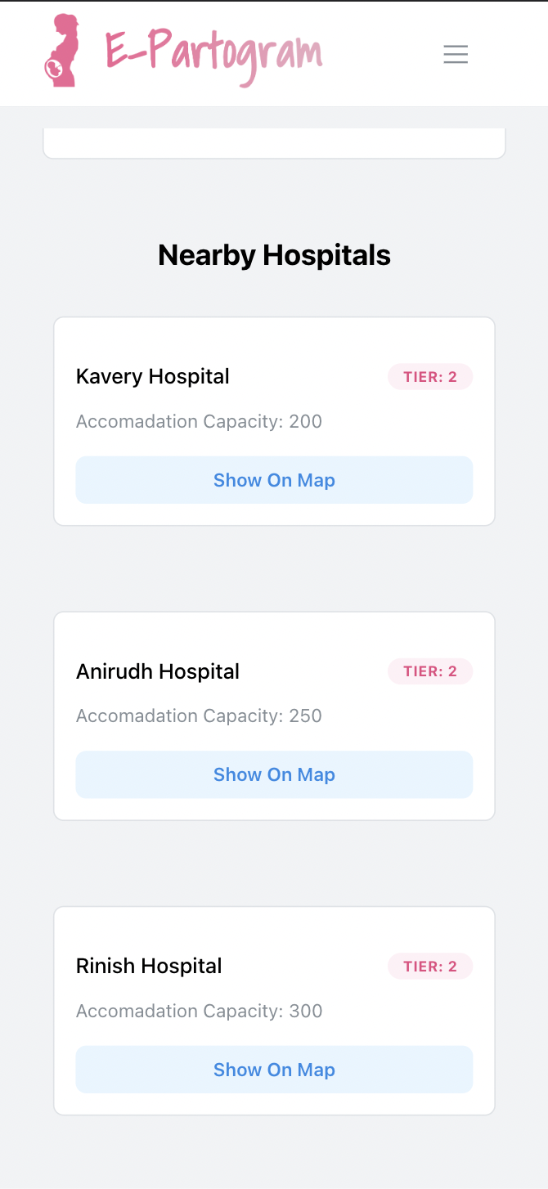Select the Anirudh Hospital name
The height and width of the screenshot is (1189, 548).
(x=158, y=671)
